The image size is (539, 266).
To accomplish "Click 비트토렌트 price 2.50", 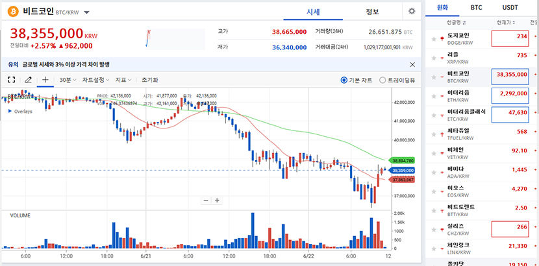I will [521, 208].
